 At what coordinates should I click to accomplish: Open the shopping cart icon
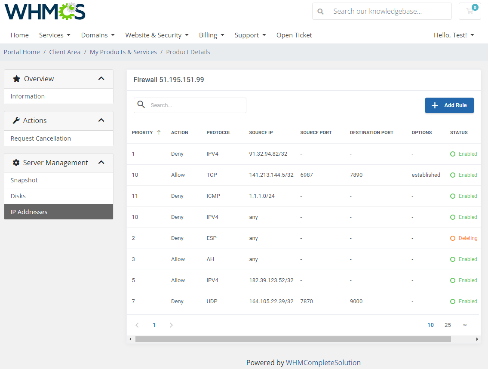pos(470,11)
